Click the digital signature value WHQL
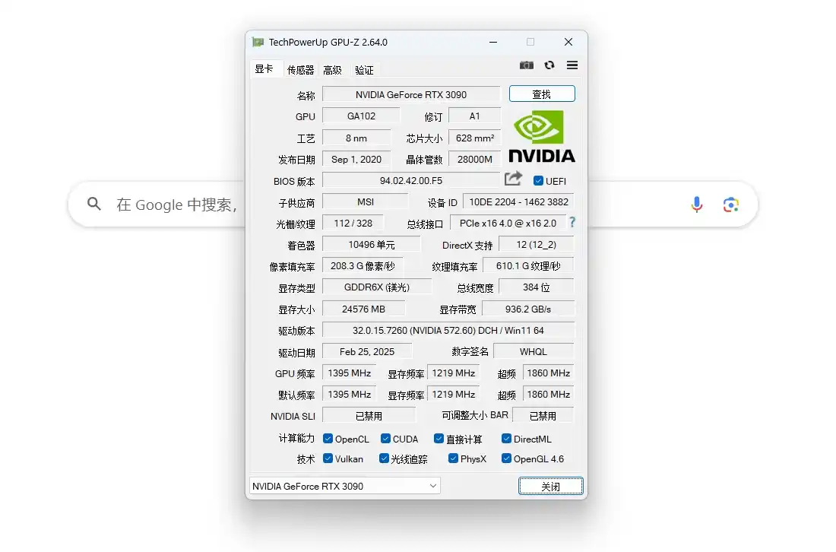 [534, 351]
